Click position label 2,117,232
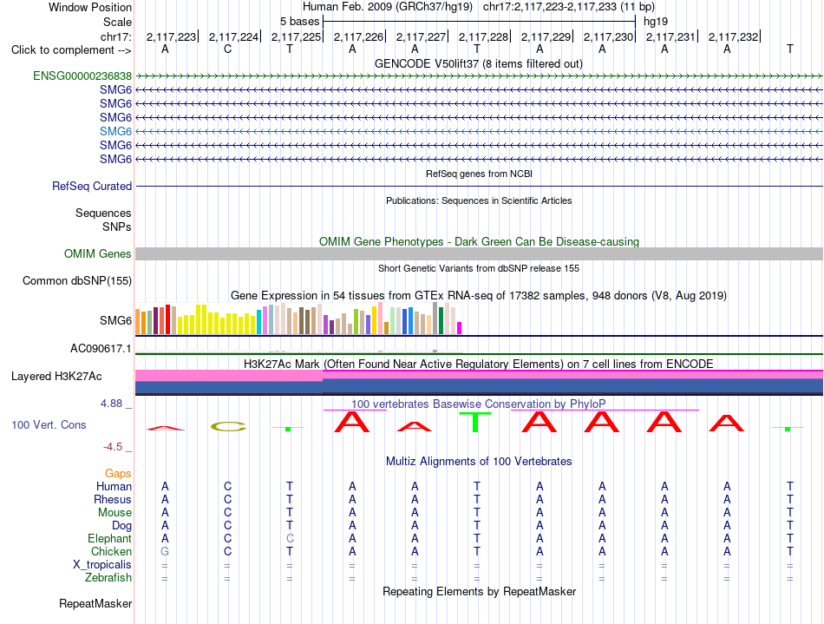The image size is (824, 624). pos(733,36)
